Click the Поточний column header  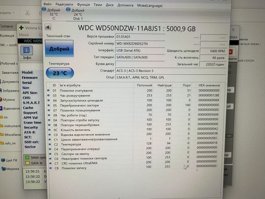pyautogui.click(x=145, y=85)
